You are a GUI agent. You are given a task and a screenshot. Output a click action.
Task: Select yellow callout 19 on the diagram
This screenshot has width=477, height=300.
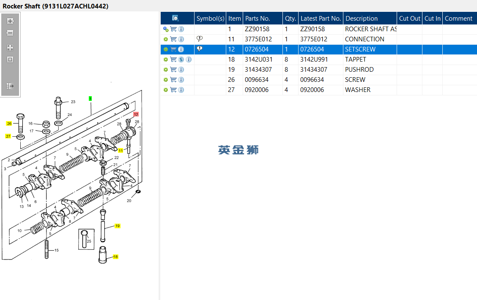(118, 226)
